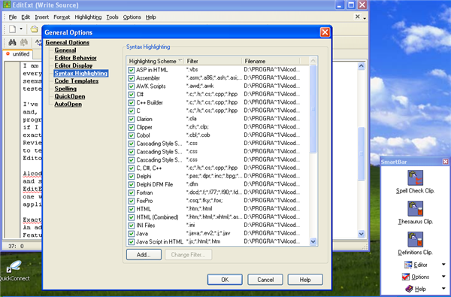Open the Options menu in the menu bar
451x297 pixels.
132,17
